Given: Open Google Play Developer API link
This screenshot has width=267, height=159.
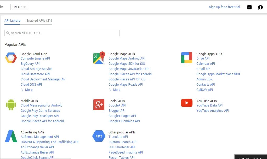Looking at the screenshot, I should pyautogui.click(x=40, y=116).
